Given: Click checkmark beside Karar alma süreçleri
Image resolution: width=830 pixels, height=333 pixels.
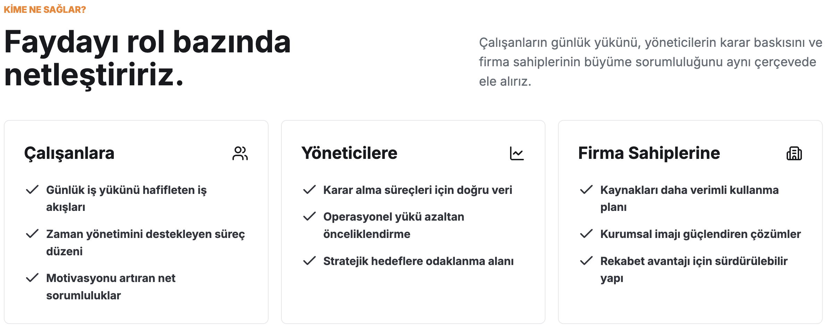Looking at the screenshot, I should point(310,190).
